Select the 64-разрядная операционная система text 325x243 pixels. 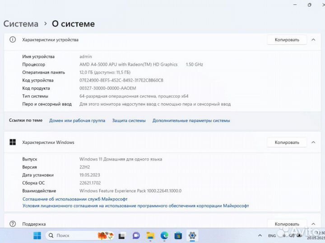pyautogui.click(x=134, y=96)
